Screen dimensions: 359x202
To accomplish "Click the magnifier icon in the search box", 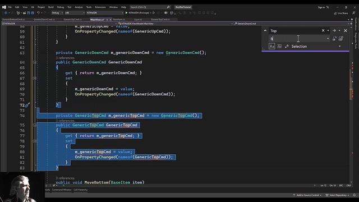I will pyautogui.click(x=168, y=7).
